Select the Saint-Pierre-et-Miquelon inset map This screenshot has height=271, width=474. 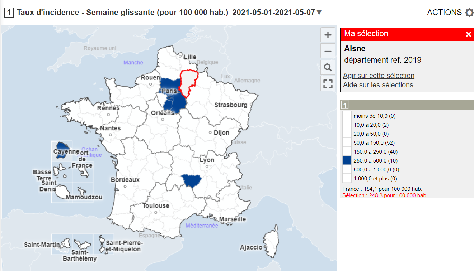103,244
